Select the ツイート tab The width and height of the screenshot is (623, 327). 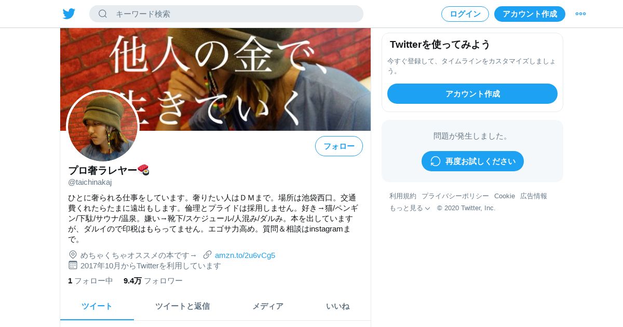pos(97,306)
